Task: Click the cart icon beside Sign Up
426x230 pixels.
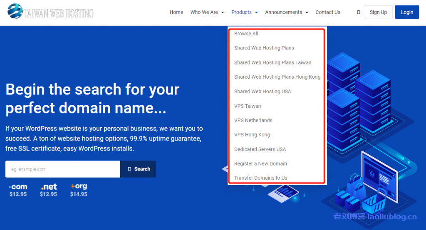Action: pyautogui.click(x=358, y=12)
